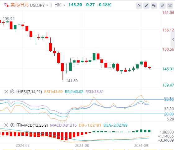Select the drawing pencil tool icon

pos(146,6)
